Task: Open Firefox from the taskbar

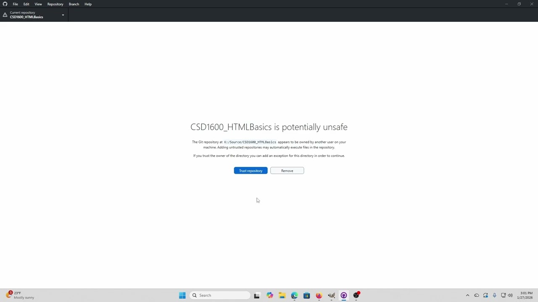Action: coord(319,295)
